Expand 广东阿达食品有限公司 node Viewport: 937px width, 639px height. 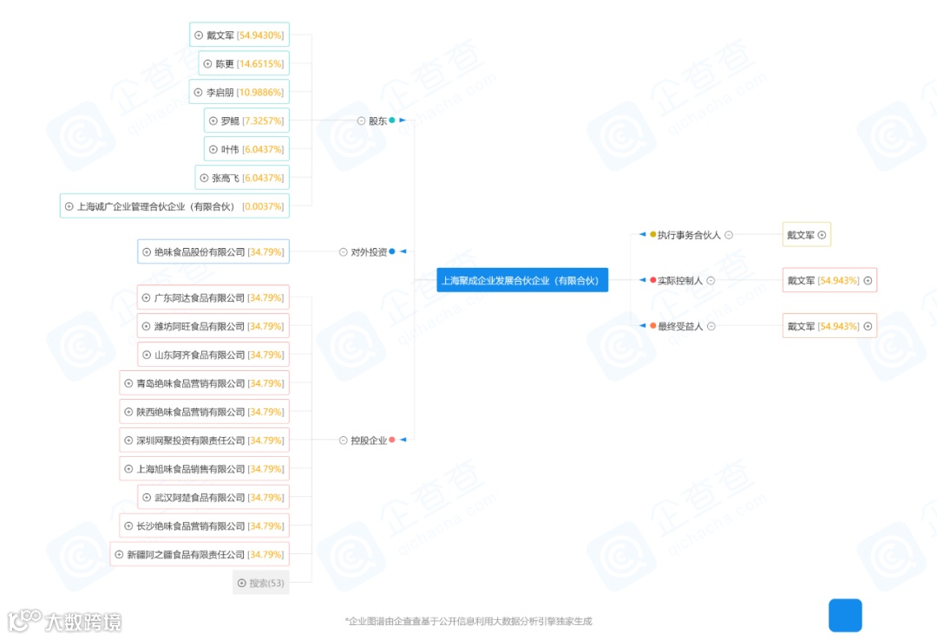pos(146,297)
